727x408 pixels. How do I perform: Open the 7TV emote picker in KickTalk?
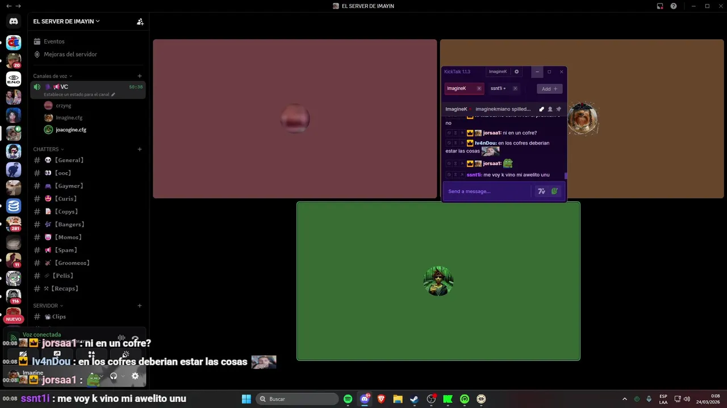[542, 192]
